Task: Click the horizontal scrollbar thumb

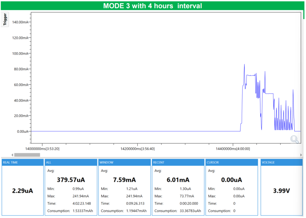Action: (x=27, y=155)
